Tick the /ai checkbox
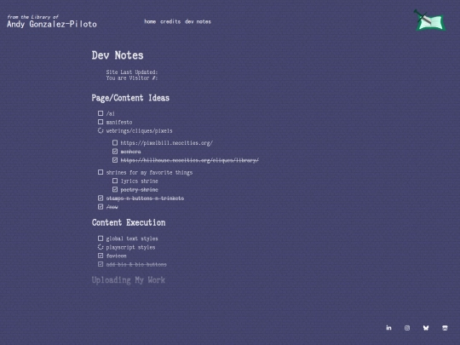The width and height of the screenshot is (460, 345). pyautogui.click(x=101, y=113)
